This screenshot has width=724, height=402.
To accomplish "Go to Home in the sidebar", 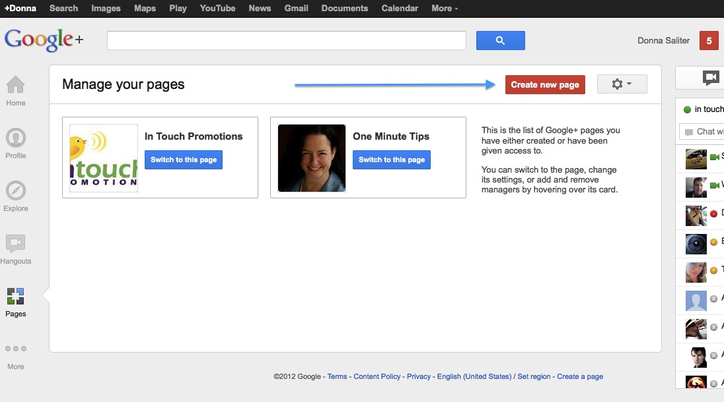I will click(16, 91).
